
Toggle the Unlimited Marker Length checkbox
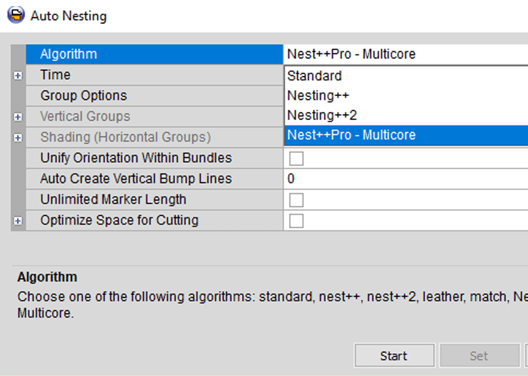click(x=296, y=200)
